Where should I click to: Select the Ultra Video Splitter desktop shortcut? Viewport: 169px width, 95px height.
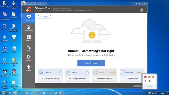tap(14, 5)
